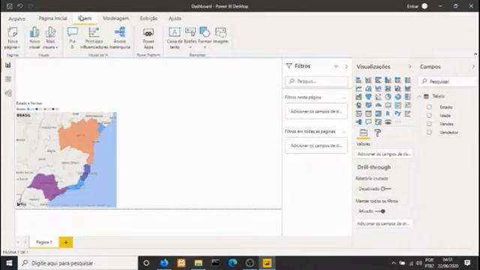This screenshot has width=480, height=270.
Task: Select the filled map visual
Action: [368, 105]
